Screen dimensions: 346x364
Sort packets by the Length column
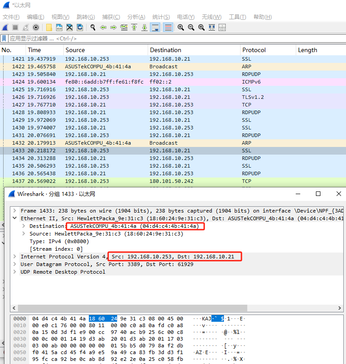(321, 50)
